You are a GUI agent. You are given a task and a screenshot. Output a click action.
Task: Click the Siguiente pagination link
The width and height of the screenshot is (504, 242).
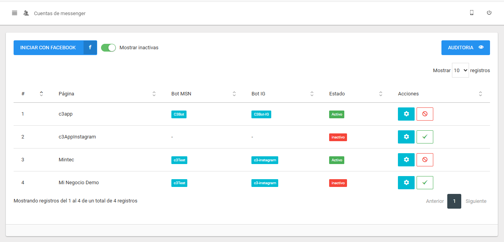pos(476,201)
